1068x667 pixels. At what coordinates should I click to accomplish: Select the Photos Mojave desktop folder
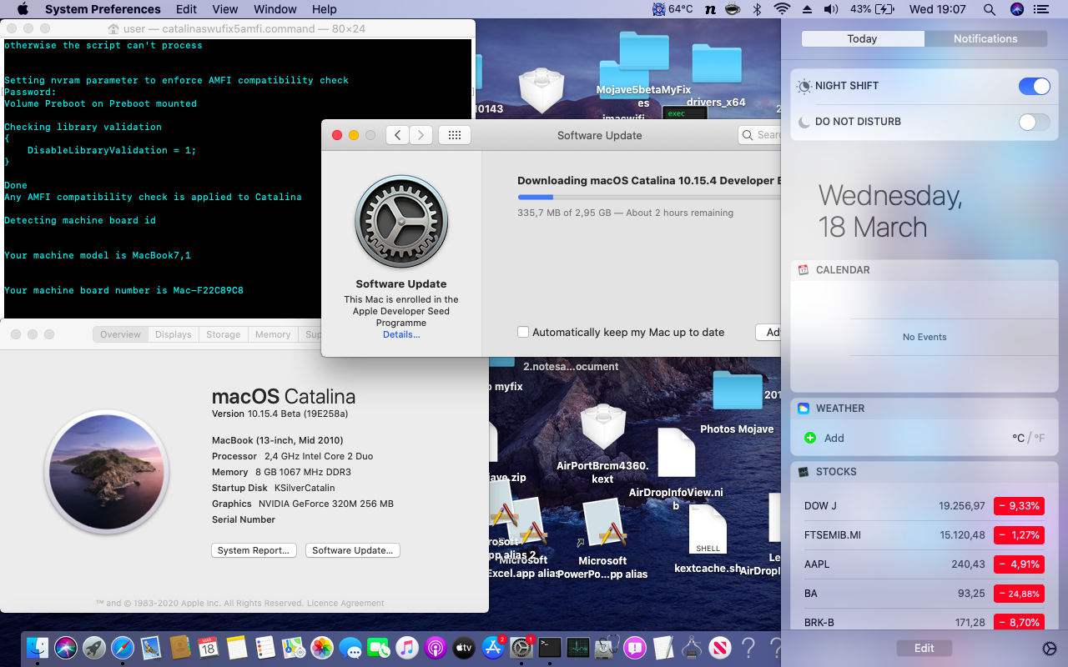737,403
